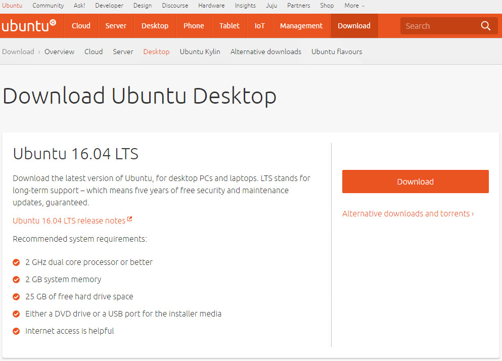This screenshot has height=361, width=502.
Task: Select Server in the Download sub-navigation
Action: pyautogui.click(x=123, y=52)
